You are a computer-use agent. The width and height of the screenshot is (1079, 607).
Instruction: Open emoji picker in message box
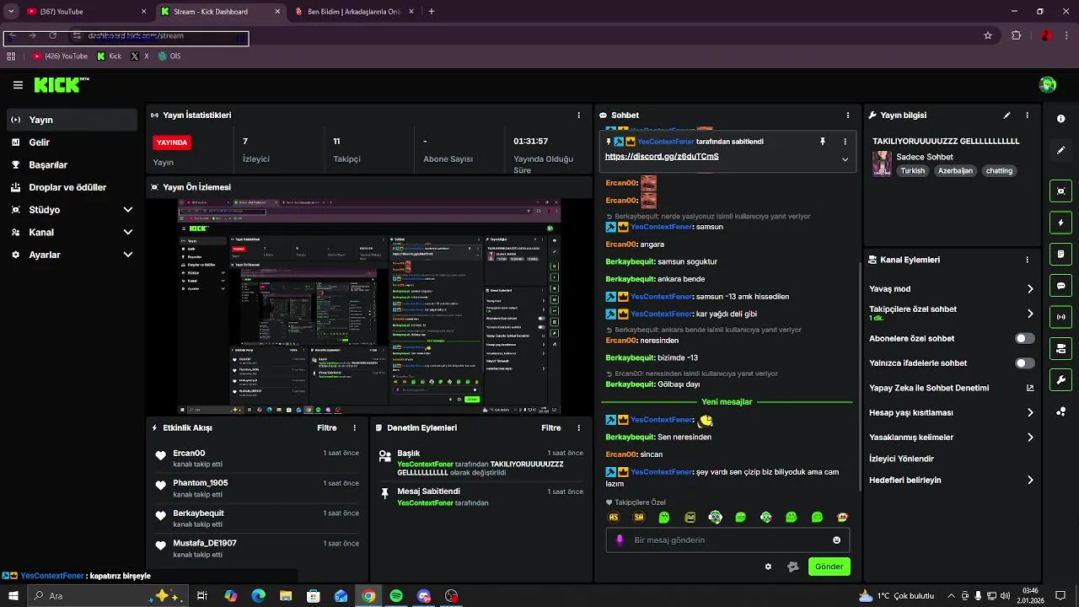pyautogui.click(x=836, y=540)
